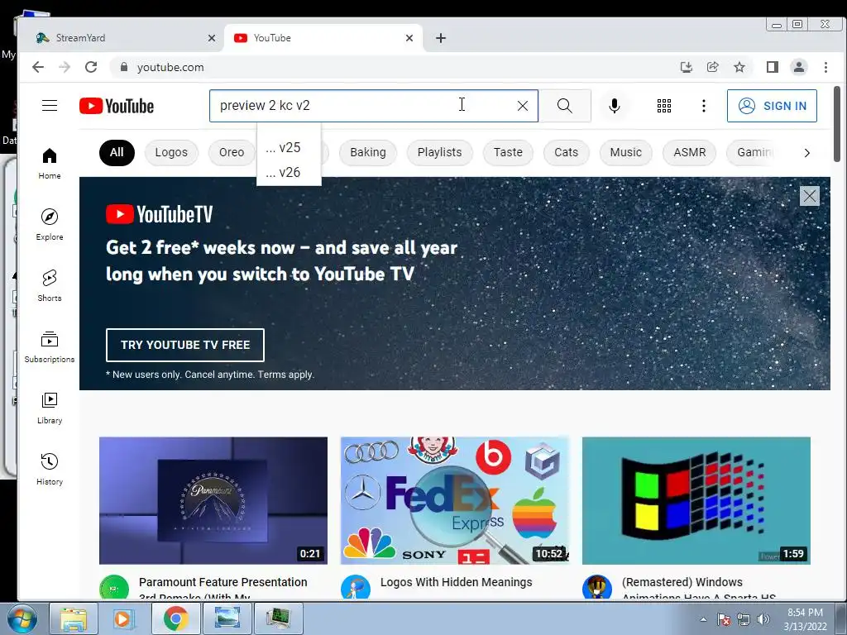Viewport: 847px width, 635px height.
Task: Open Logos With Hidden Meanings title
Action: 456,582
